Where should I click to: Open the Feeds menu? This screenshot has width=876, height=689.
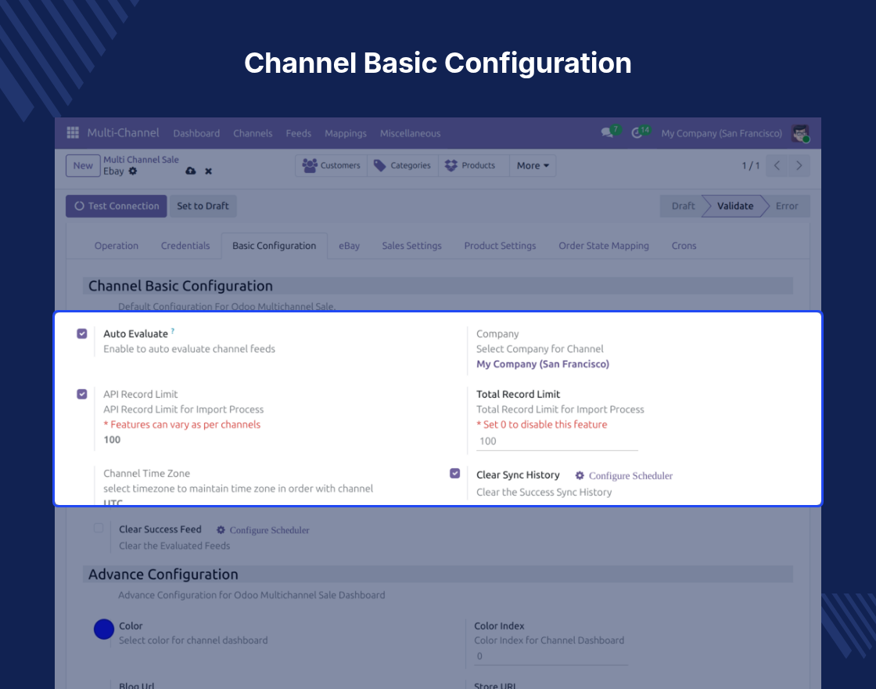298,133
